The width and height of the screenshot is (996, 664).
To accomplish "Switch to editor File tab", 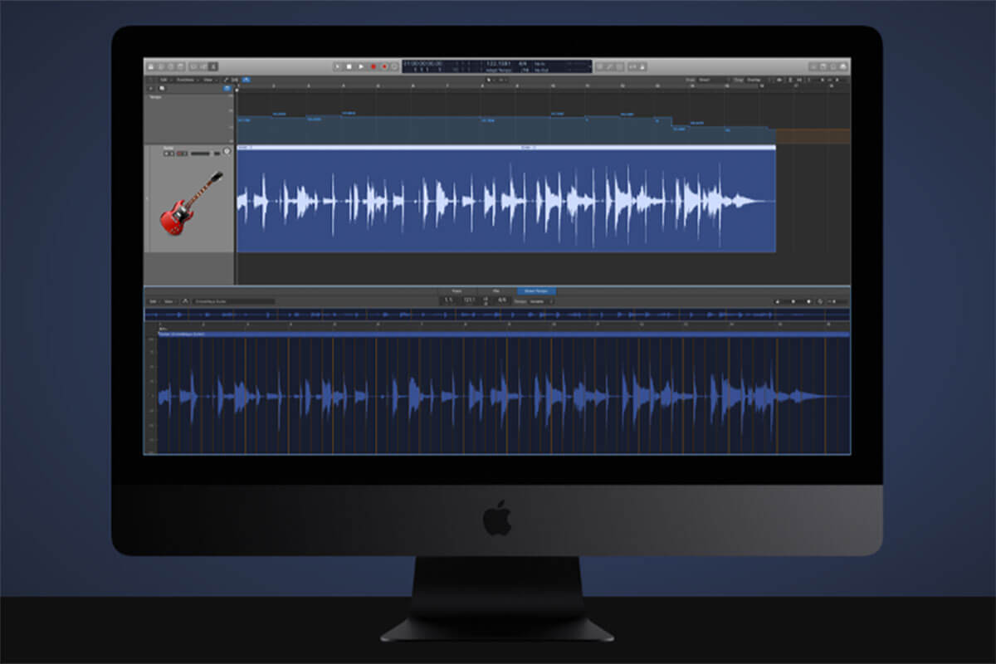I will point(496,290).
